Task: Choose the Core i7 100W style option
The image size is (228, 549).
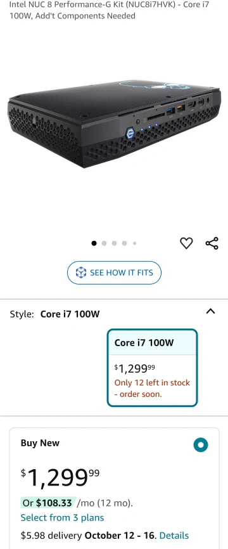Action: [152, 368]
